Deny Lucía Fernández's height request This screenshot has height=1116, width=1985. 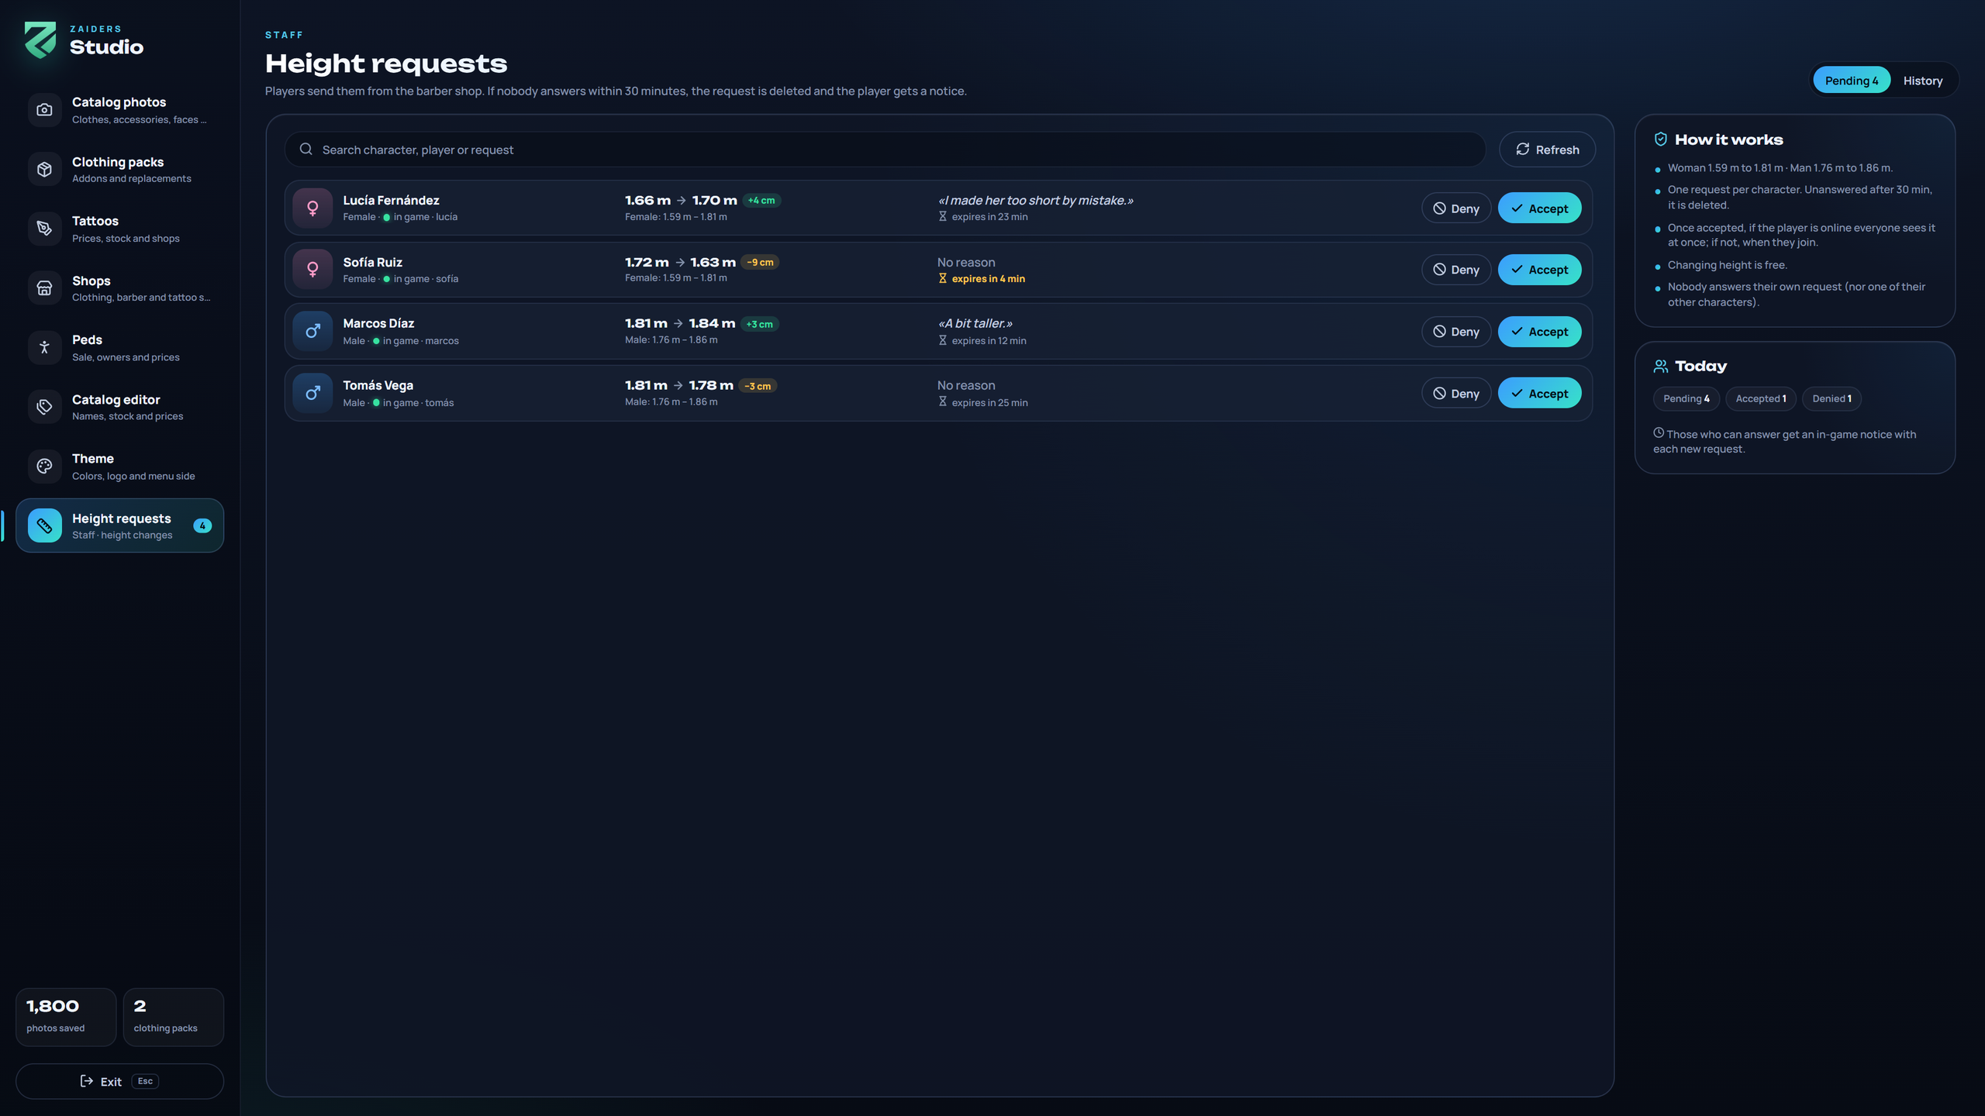pos(1456,208)
